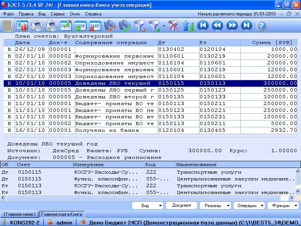Jump to last record with toolbar button
The image size is (301, 226).
pos(246,26)
